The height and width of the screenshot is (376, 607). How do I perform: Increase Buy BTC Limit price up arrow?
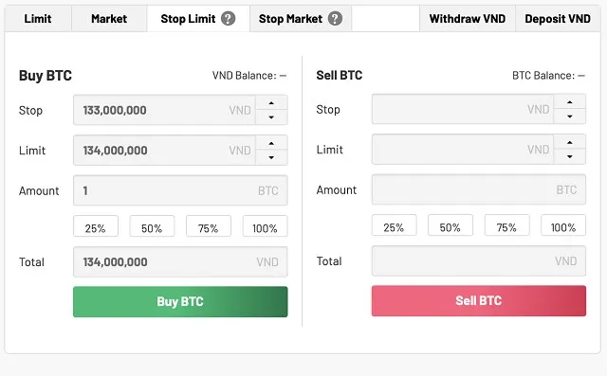tap(271, 143)
